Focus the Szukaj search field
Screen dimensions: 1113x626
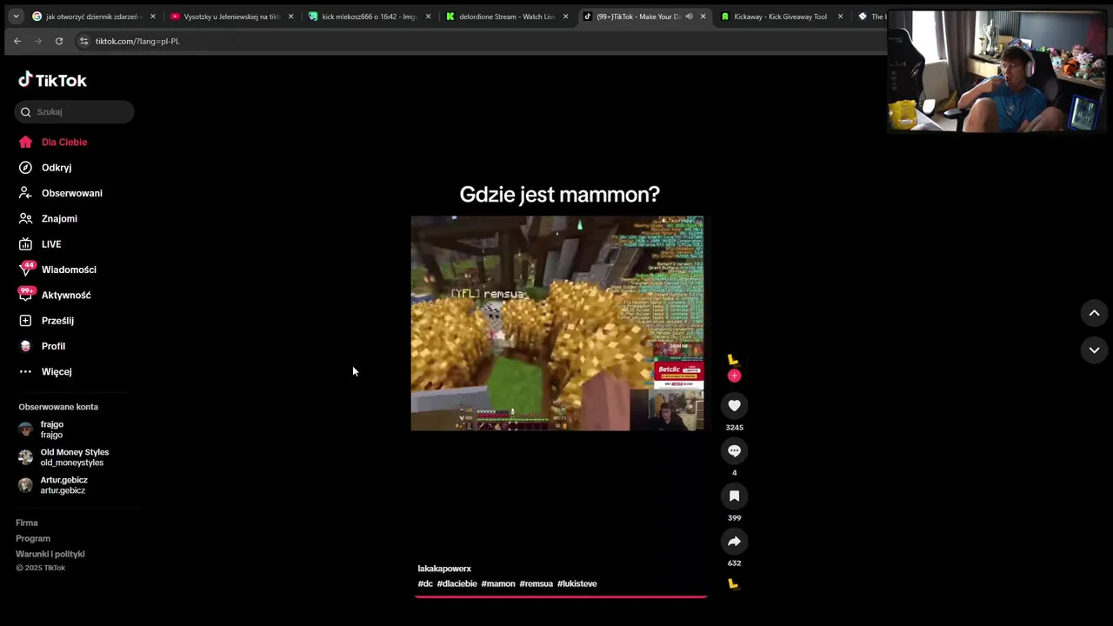(74, 111)
